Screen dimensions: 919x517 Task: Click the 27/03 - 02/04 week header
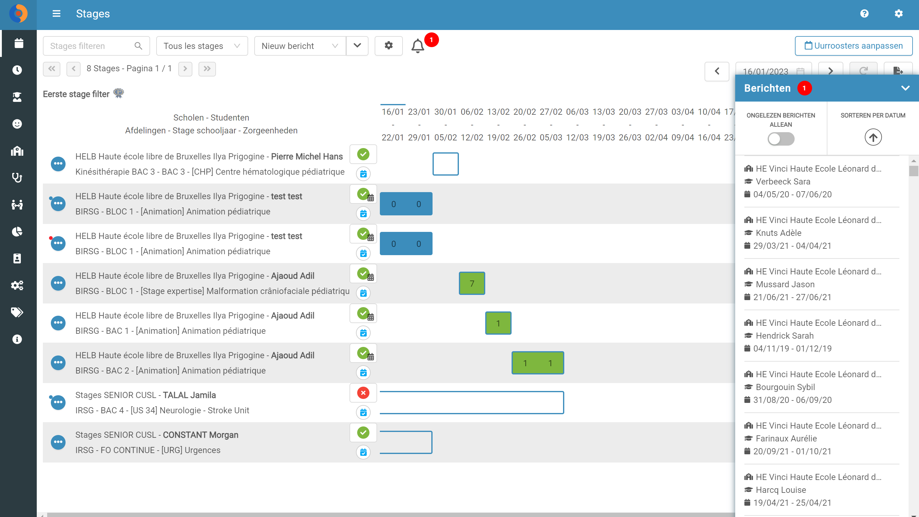click(x=656, y=124)
